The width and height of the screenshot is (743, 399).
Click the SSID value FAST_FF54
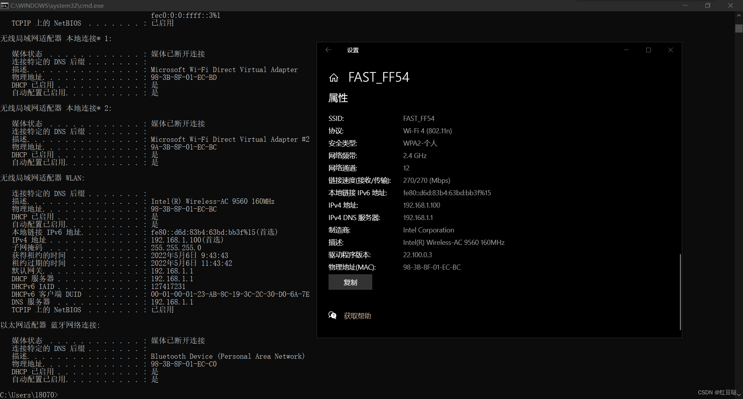419,119
